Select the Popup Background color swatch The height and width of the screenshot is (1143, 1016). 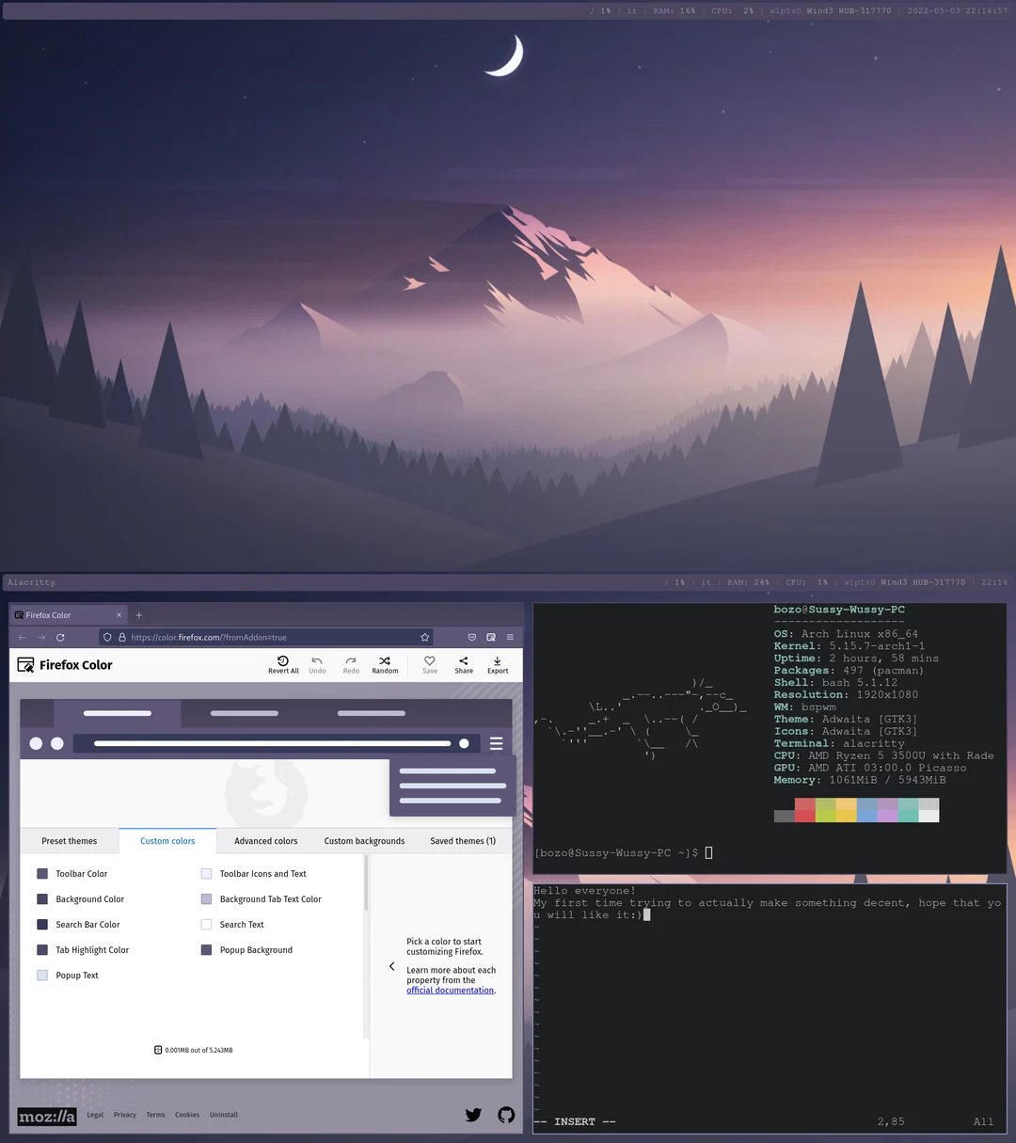pos(206,949)
